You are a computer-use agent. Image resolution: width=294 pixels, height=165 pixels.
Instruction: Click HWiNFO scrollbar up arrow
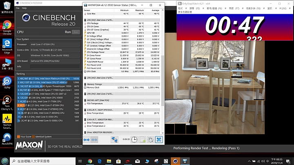point(163,10)
